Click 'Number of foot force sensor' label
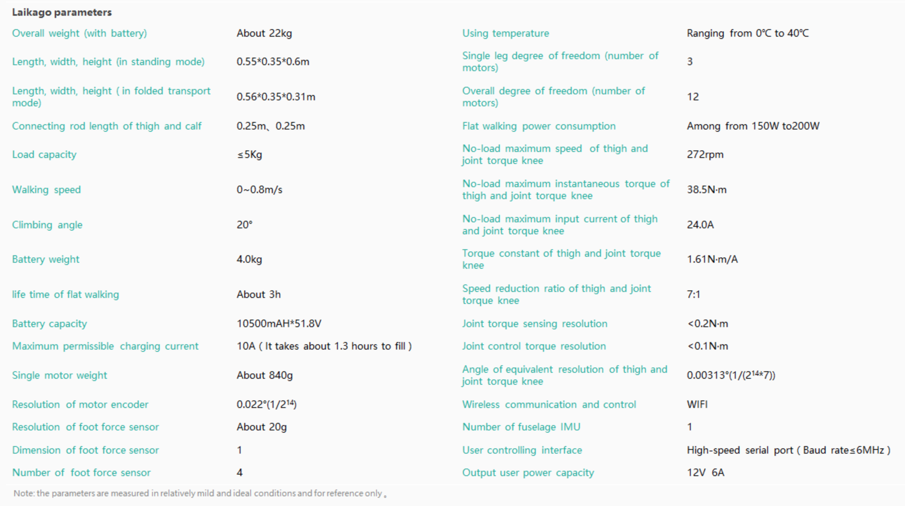 pyautogui.click(x=81, y=473)
